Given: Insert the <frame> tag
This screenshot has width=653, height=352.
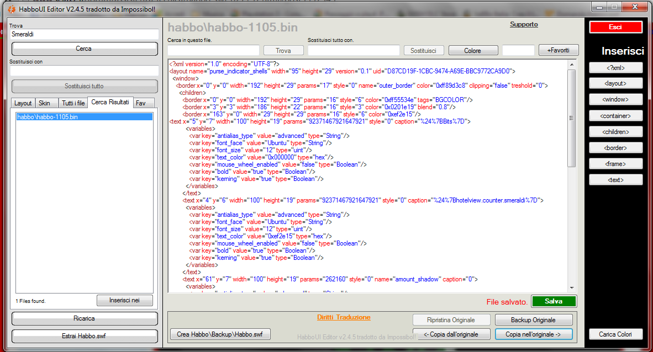Looking at the screenshot, I should tap(615, 164).
